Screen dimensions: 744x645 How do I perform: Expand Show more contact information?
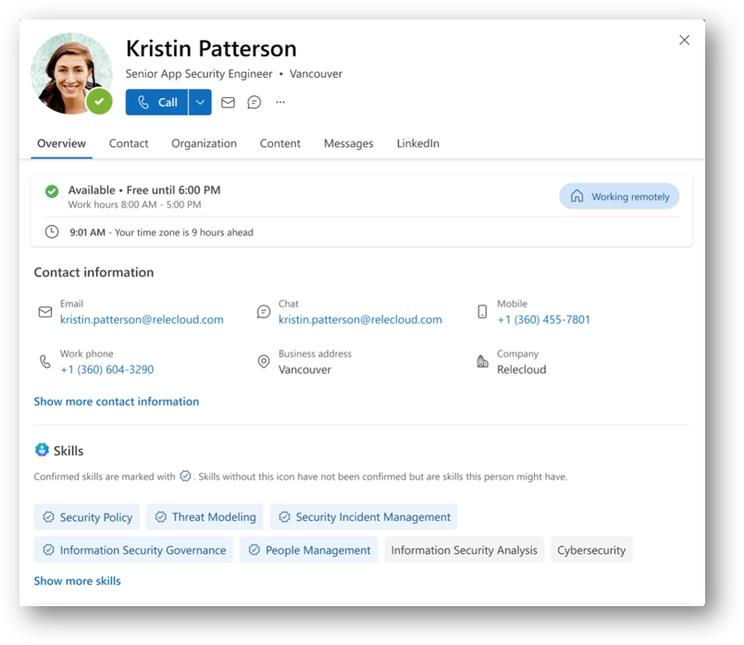click(116, 401)
